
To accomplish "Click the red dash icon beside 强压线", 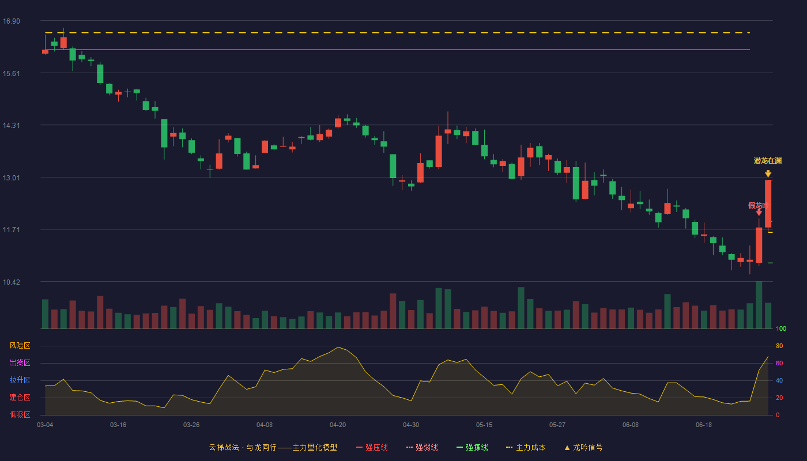I will point(359,447).
